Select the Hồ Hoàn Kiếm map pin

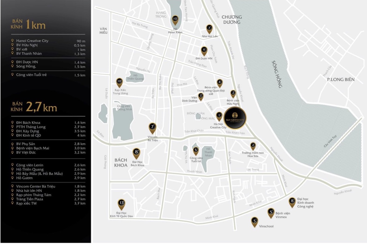pyautogui.click(x=175, y=20)
